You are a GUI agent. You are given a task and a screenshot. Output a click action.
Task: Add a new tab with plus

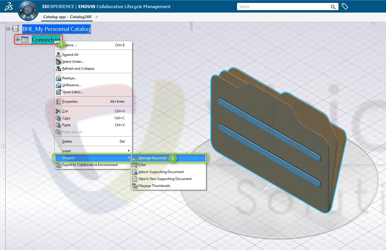[97, 17]
